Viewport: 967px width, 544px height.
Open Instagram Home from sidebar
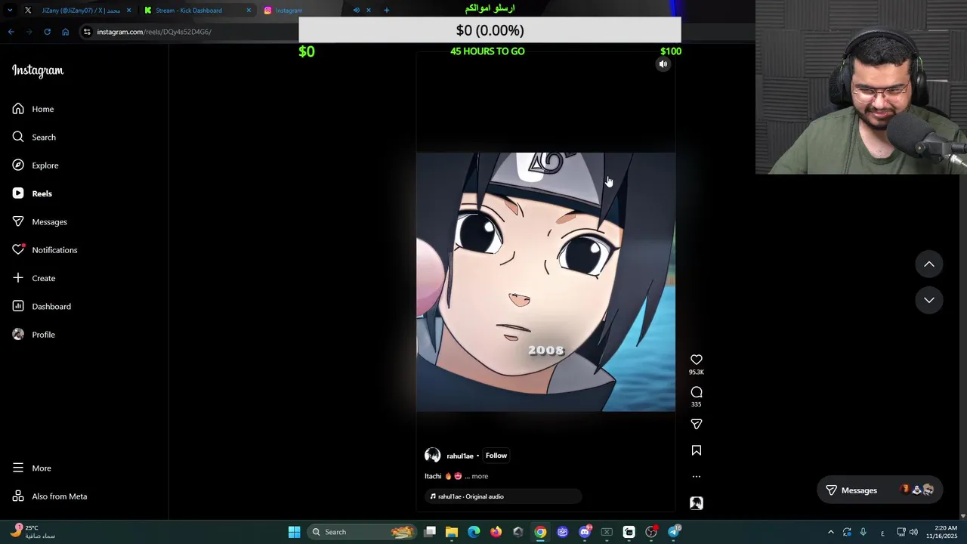tap(33, 109)
